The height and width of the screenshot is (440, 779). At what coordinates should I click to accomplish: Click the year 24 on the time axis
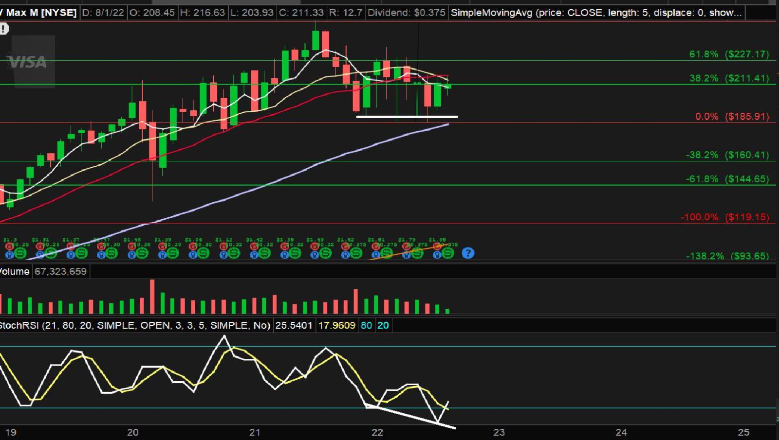pos(621,432)
